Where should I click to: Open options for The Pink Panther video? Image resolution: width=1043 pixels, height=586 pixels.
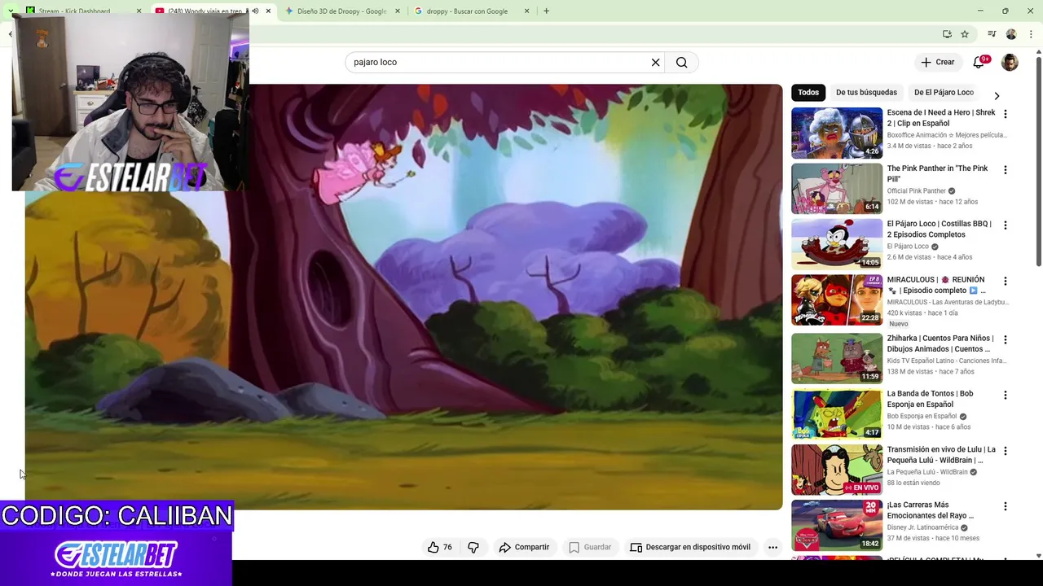coord(1005,170)
